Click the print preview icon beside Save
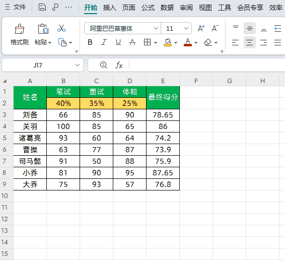285x260 pixels. tap(55, 7)
